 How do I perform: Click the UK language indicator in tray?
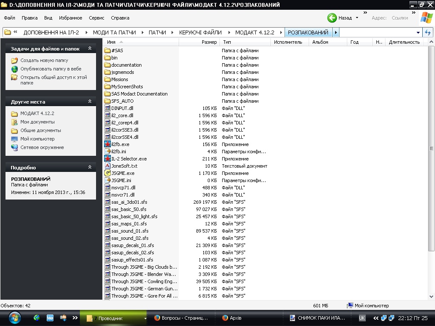point(362,318)
